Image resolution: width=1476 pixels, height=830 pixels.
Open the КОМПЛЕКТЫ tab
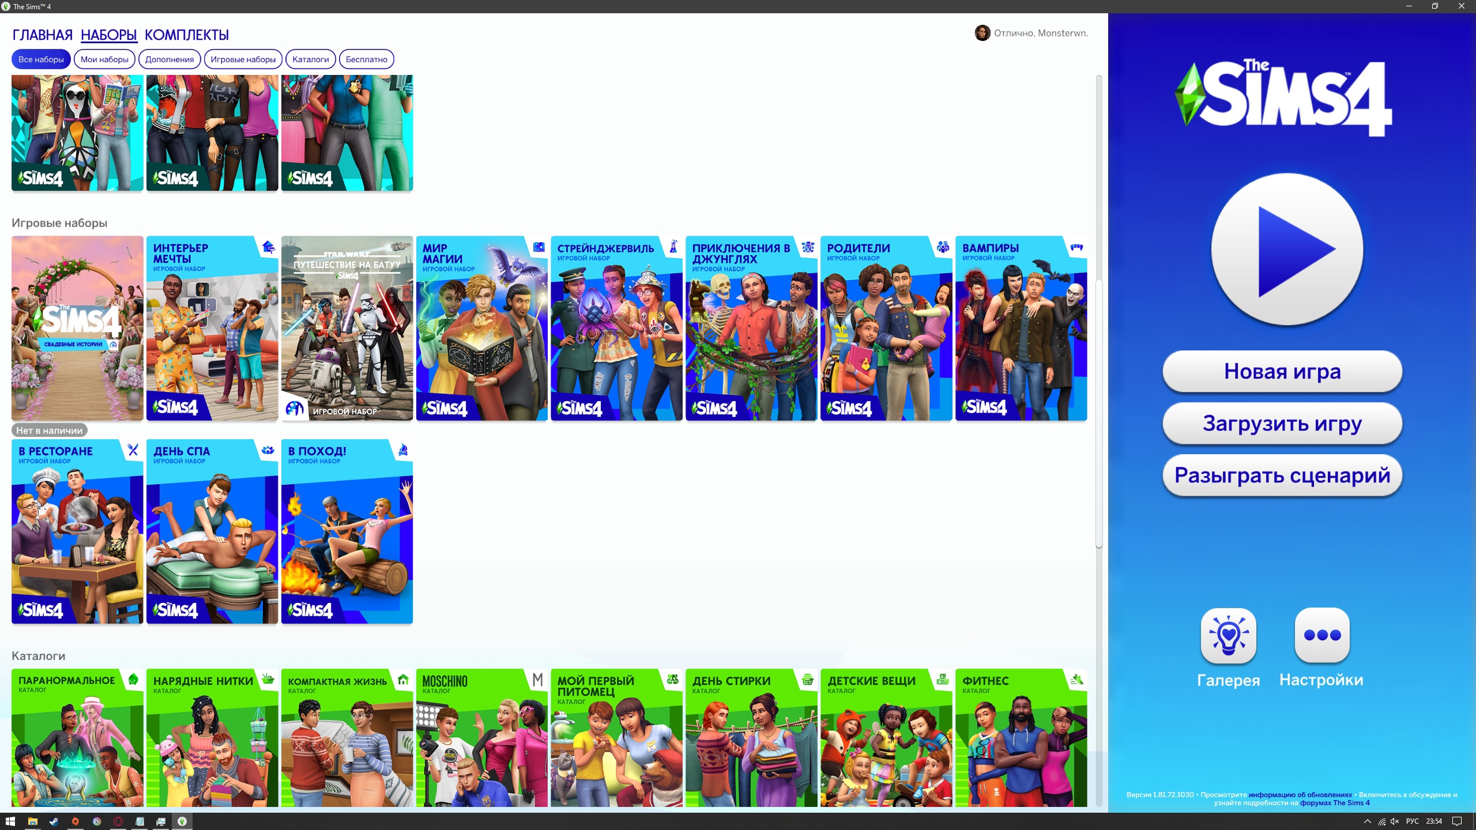(187, 35)
